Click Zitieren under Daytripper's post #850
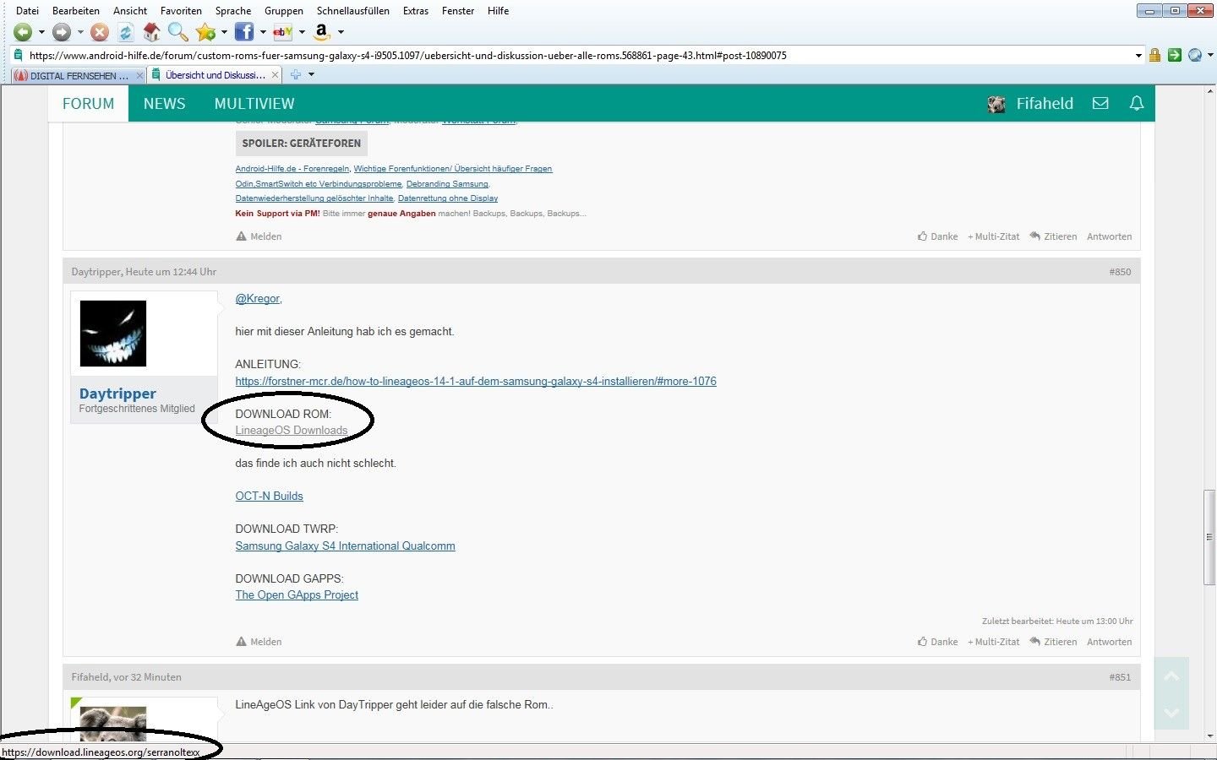Screen dimensions: 1217x760 point(1053,642)
